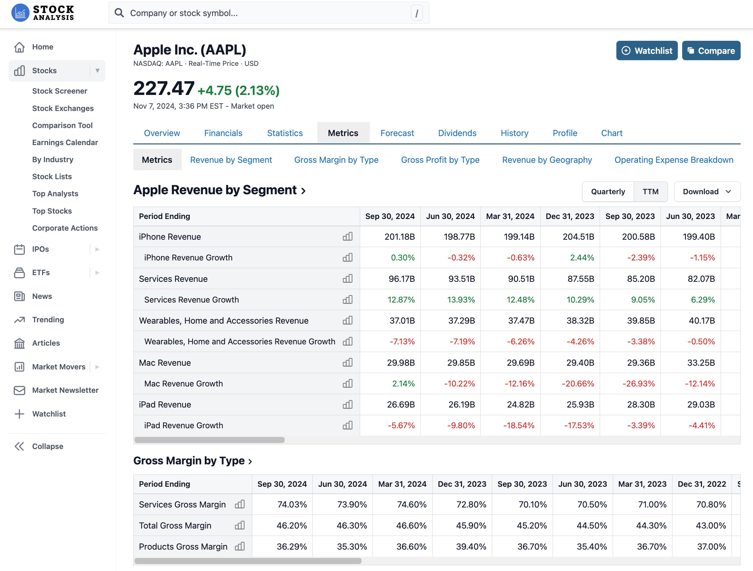Click the Market Movers chart icon

point(19,367)
